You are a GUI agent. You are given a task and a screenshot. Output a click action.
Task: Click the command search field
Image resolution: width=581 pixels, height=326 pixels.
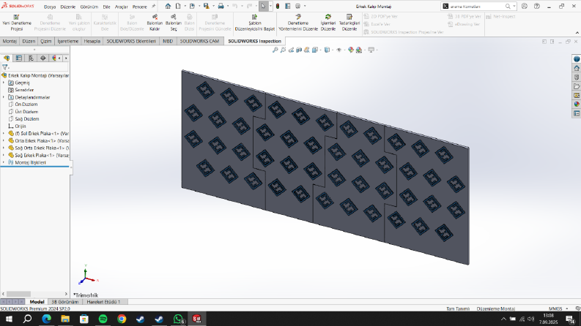click(x=478, y=7)
